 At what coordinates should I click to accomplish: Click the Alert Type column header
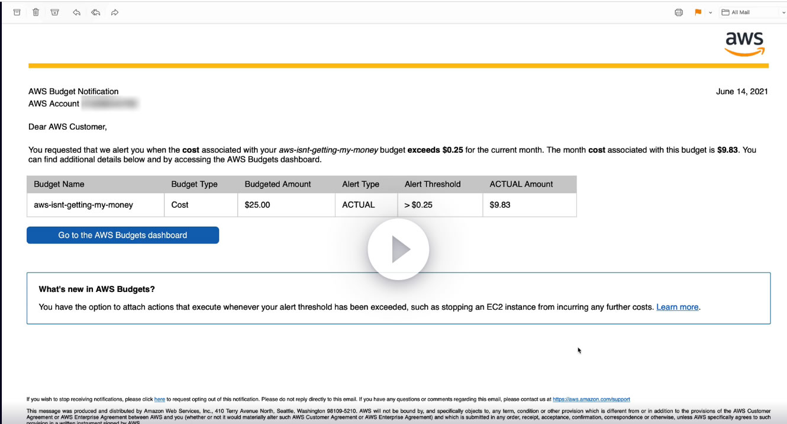pos(366,184)
